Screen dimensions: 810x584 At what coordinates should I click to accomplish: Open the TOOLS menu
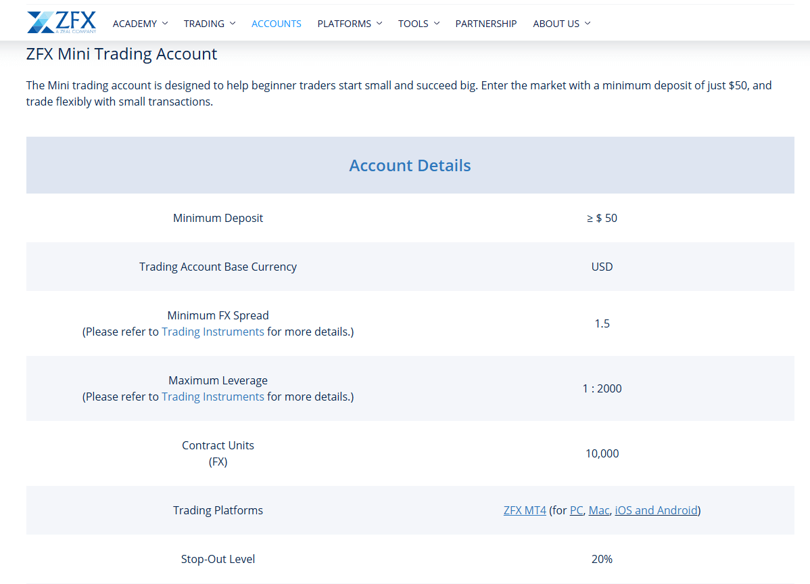413,24
